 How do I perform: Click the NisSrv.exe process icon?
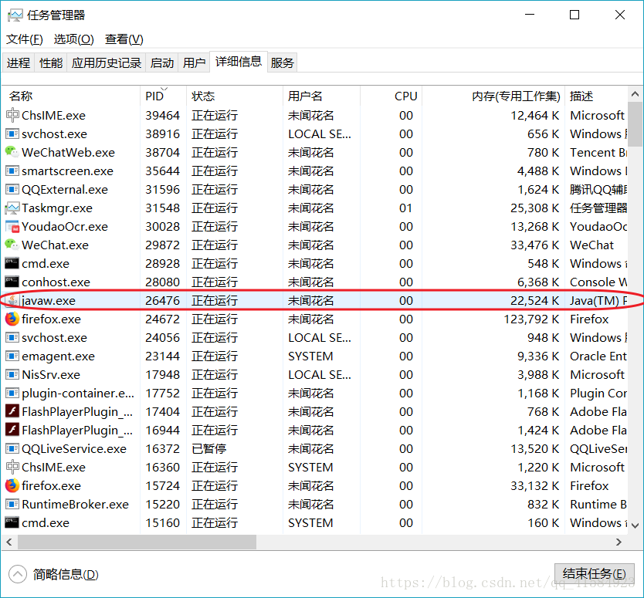[x=12, y=374]
